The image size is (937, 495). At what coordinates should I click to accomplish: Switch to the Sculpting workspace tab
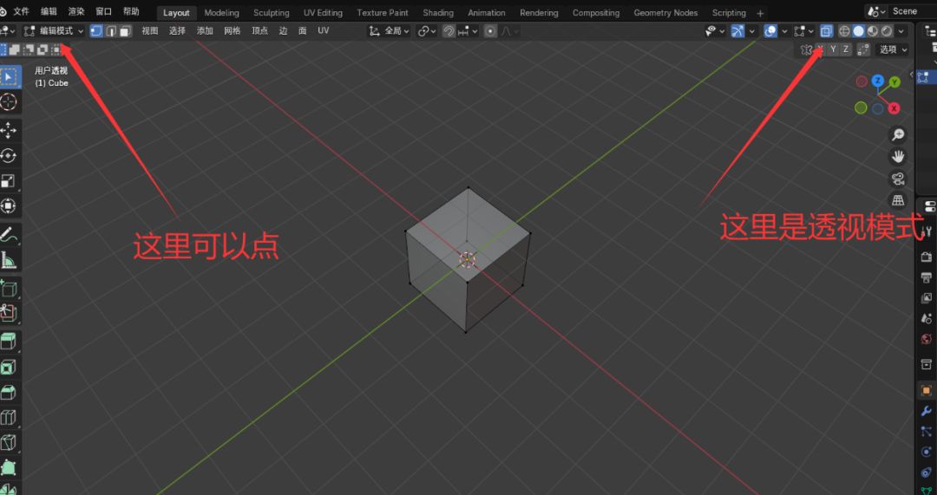(271, 13)
